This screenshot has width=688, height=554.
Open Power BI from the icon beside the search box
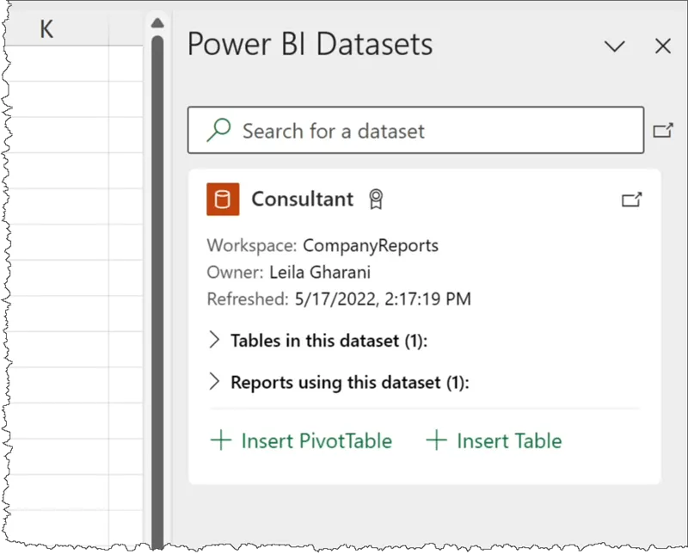pyautogui.click(x=662, y=131)
